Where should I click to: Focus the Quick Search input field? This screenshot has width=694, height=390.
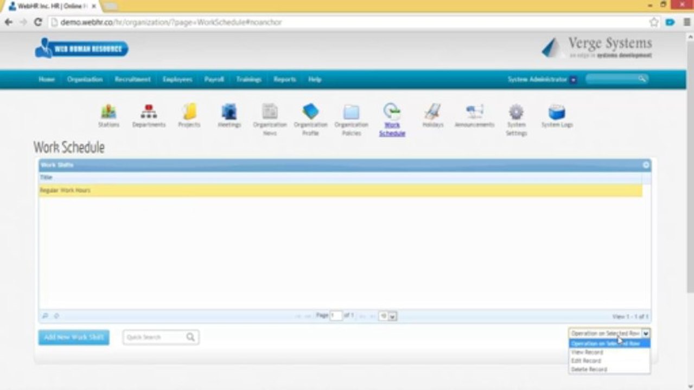point(155,337)
